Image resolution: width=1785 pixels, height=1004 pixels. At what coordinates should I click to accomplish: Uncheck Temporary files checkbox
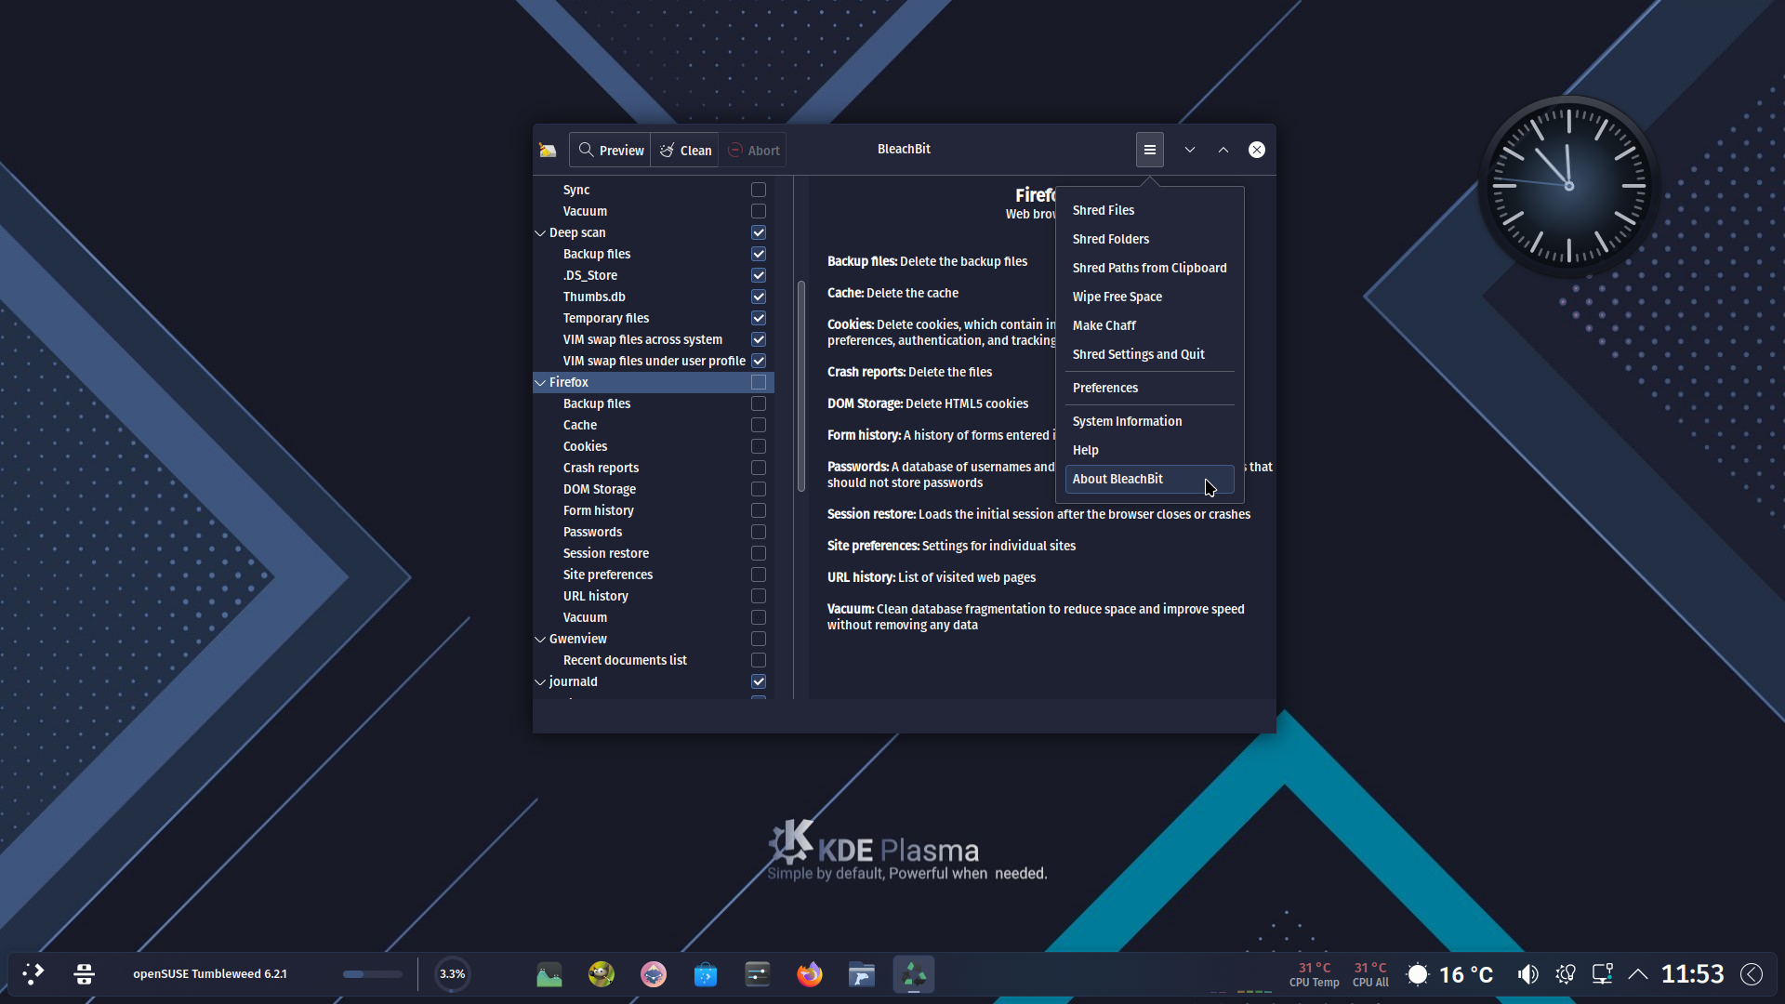click(759, 318)
